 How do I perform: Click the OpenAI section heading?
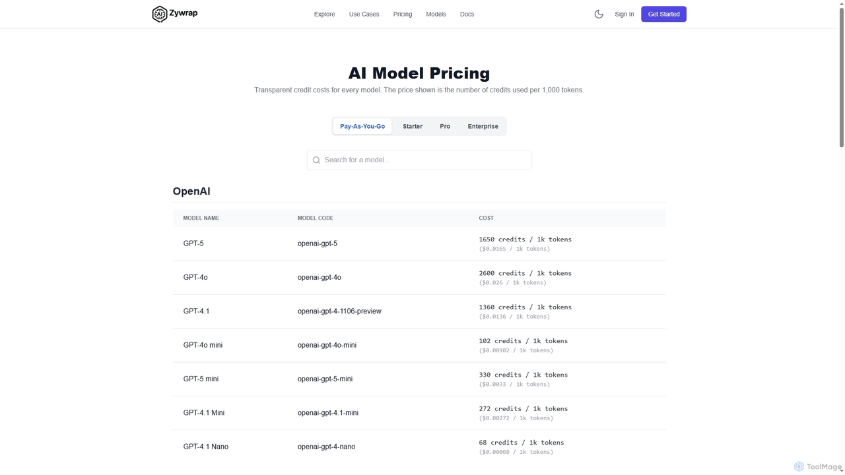tap(191, 191)
